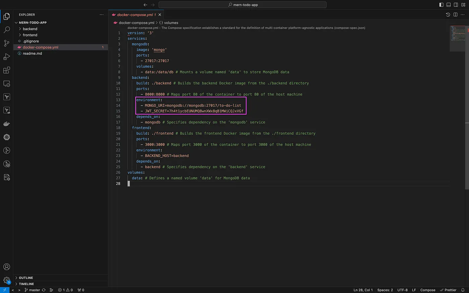The image size is (469, 293).
Task: Open the Git Graph circle icon
Action: (x=6, y=150)
